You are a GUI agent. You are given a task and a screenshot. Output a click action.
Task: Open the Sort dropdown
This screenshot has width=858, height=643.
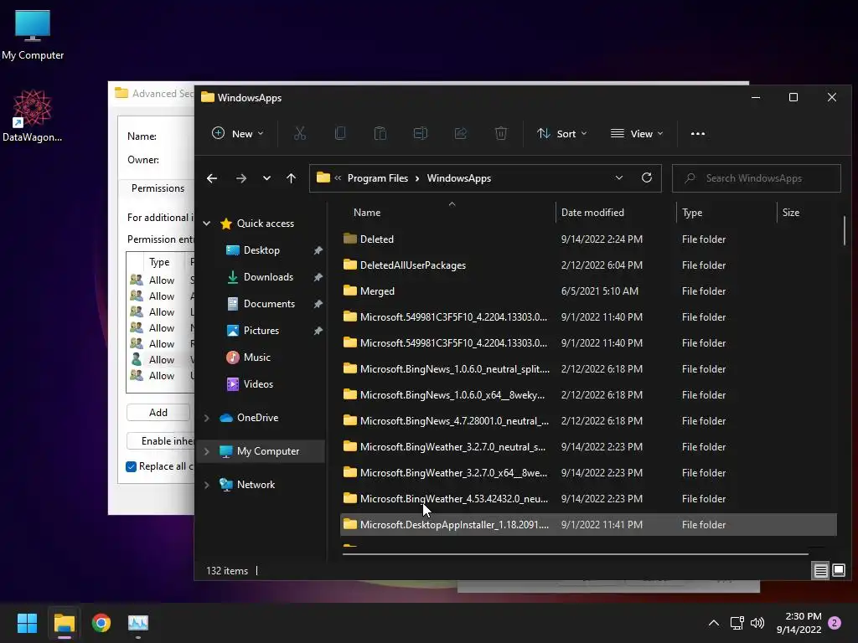click(x=561, y=133)
